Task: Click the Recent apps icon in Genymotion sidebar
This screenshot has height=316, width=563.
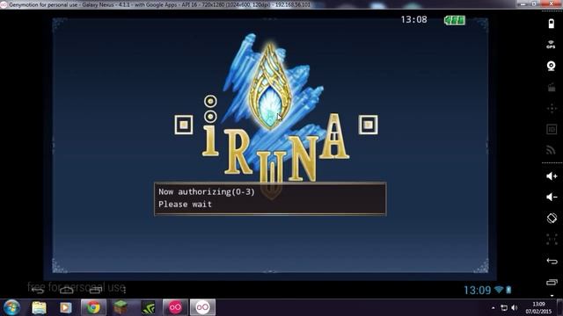Action: [x=552, y=283]
